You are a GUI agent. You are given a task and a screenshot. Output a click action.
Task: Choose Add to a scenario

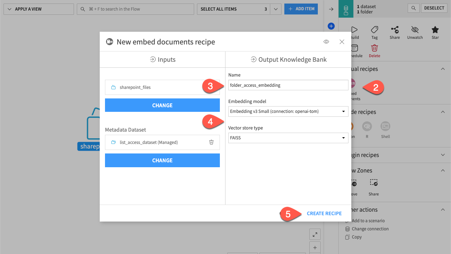click(369, 220)
